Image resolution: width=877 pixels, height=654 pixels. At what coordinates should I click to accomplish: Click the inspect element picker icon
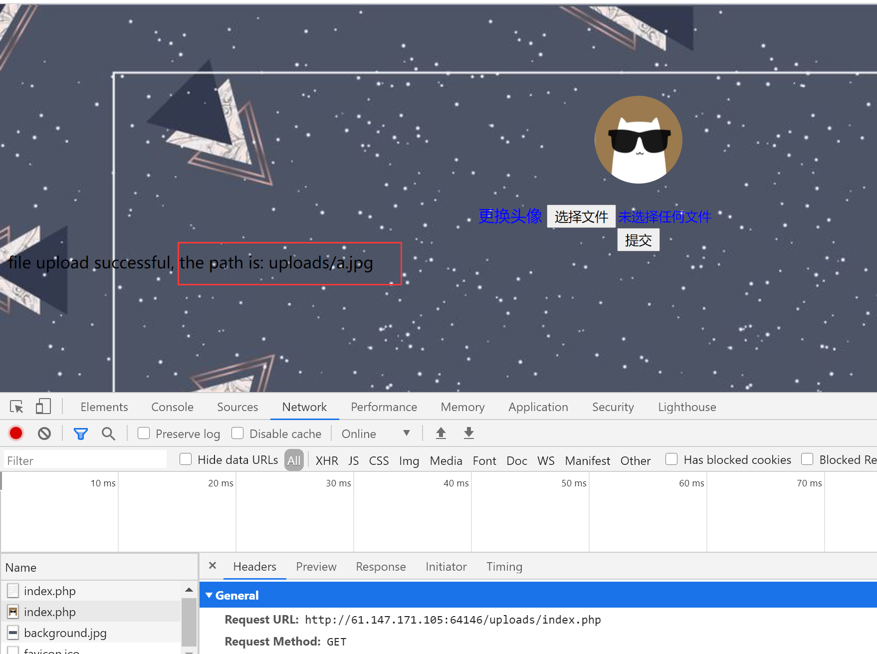click(x=16, y=407)
